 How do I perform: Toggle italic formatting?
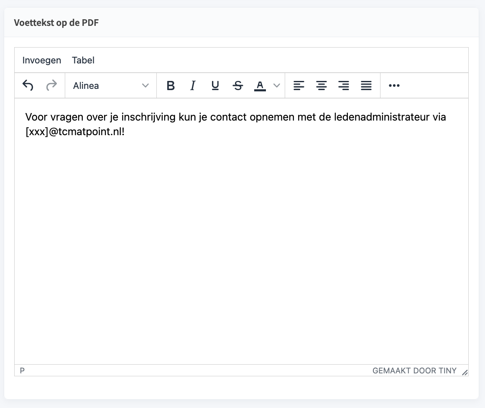coord(193,86)
